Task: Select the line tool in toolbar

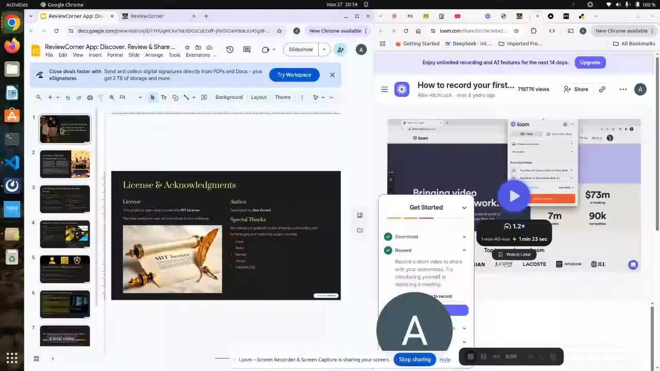Action: click(x=186, y=97)
